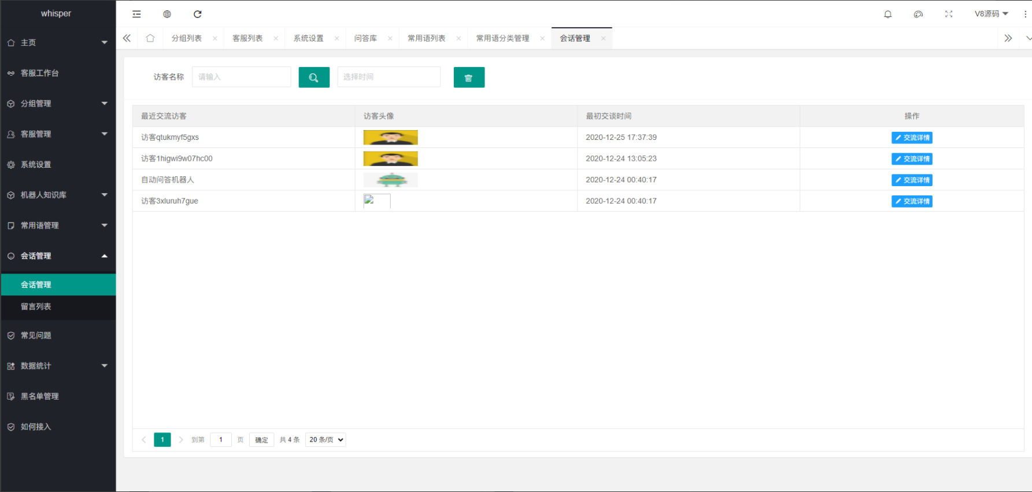
Task: Collapse the sidebar with the menu icon
Action: [136, 14]
